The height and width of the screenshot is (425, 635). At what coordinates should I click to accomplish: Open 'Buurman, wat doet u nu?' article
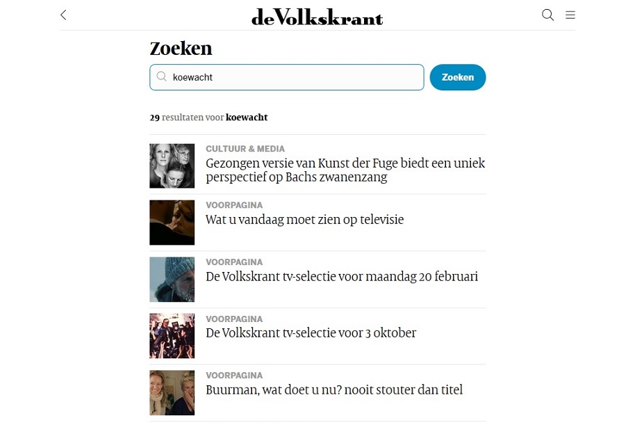334,390
